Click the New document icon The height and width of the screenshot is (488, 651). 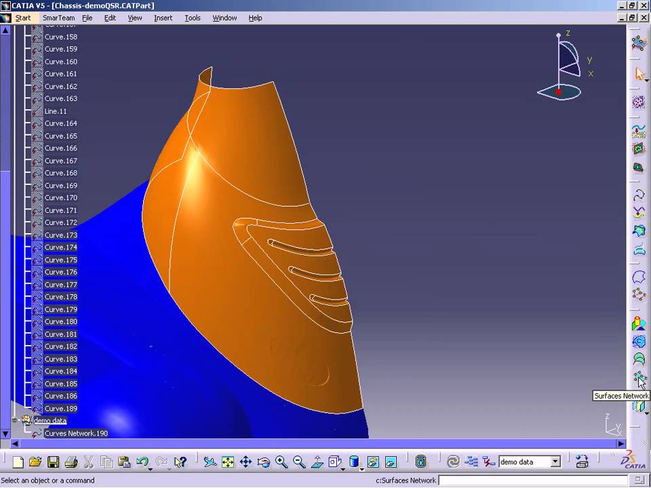tap(18, 462)
